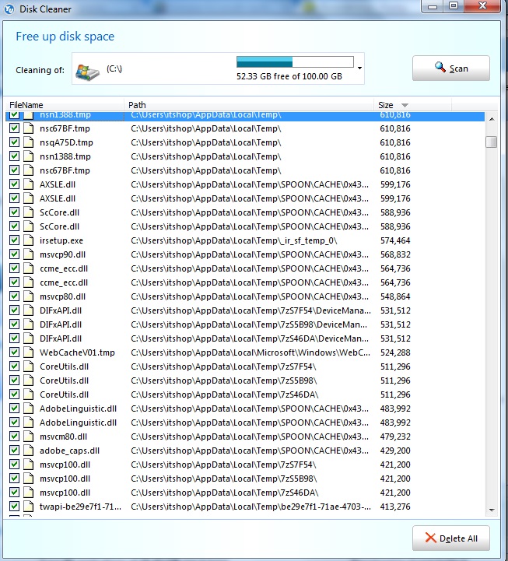
Task: Click the disk usage bar for C:\
Action: (x=295, y=61)
